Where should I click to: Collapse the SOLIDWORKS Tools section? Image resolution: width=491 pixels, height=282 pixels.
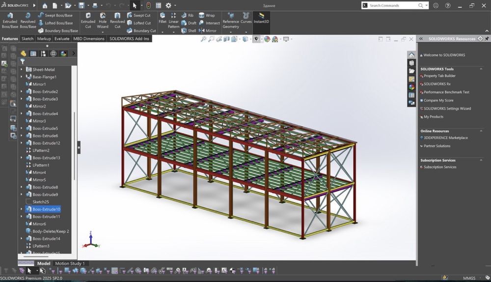click(481, 69)
